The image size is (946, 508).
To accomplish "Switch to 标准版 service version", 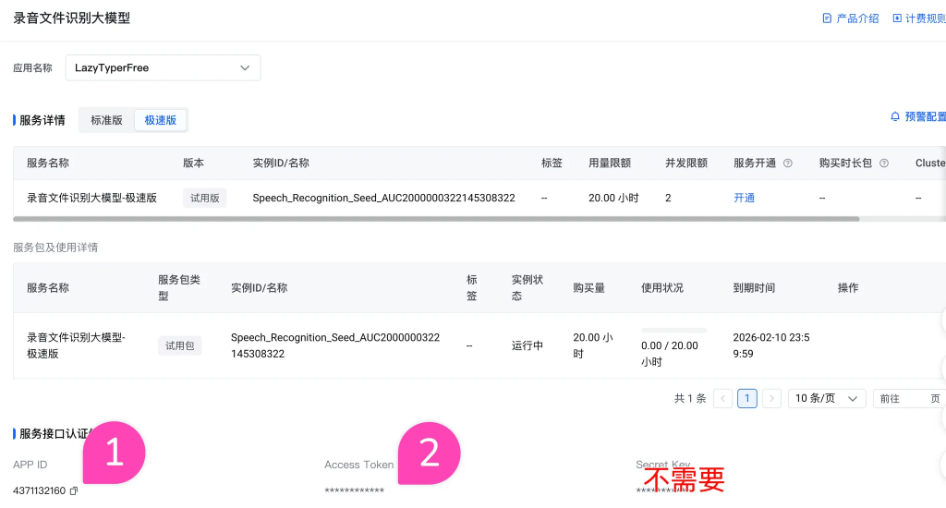I will [x=106, y=120].
